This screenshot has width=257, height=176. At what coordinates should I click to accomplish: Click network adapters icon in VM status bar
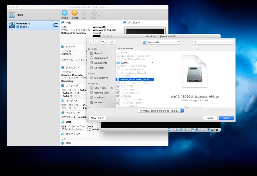(x=181, y=130)
